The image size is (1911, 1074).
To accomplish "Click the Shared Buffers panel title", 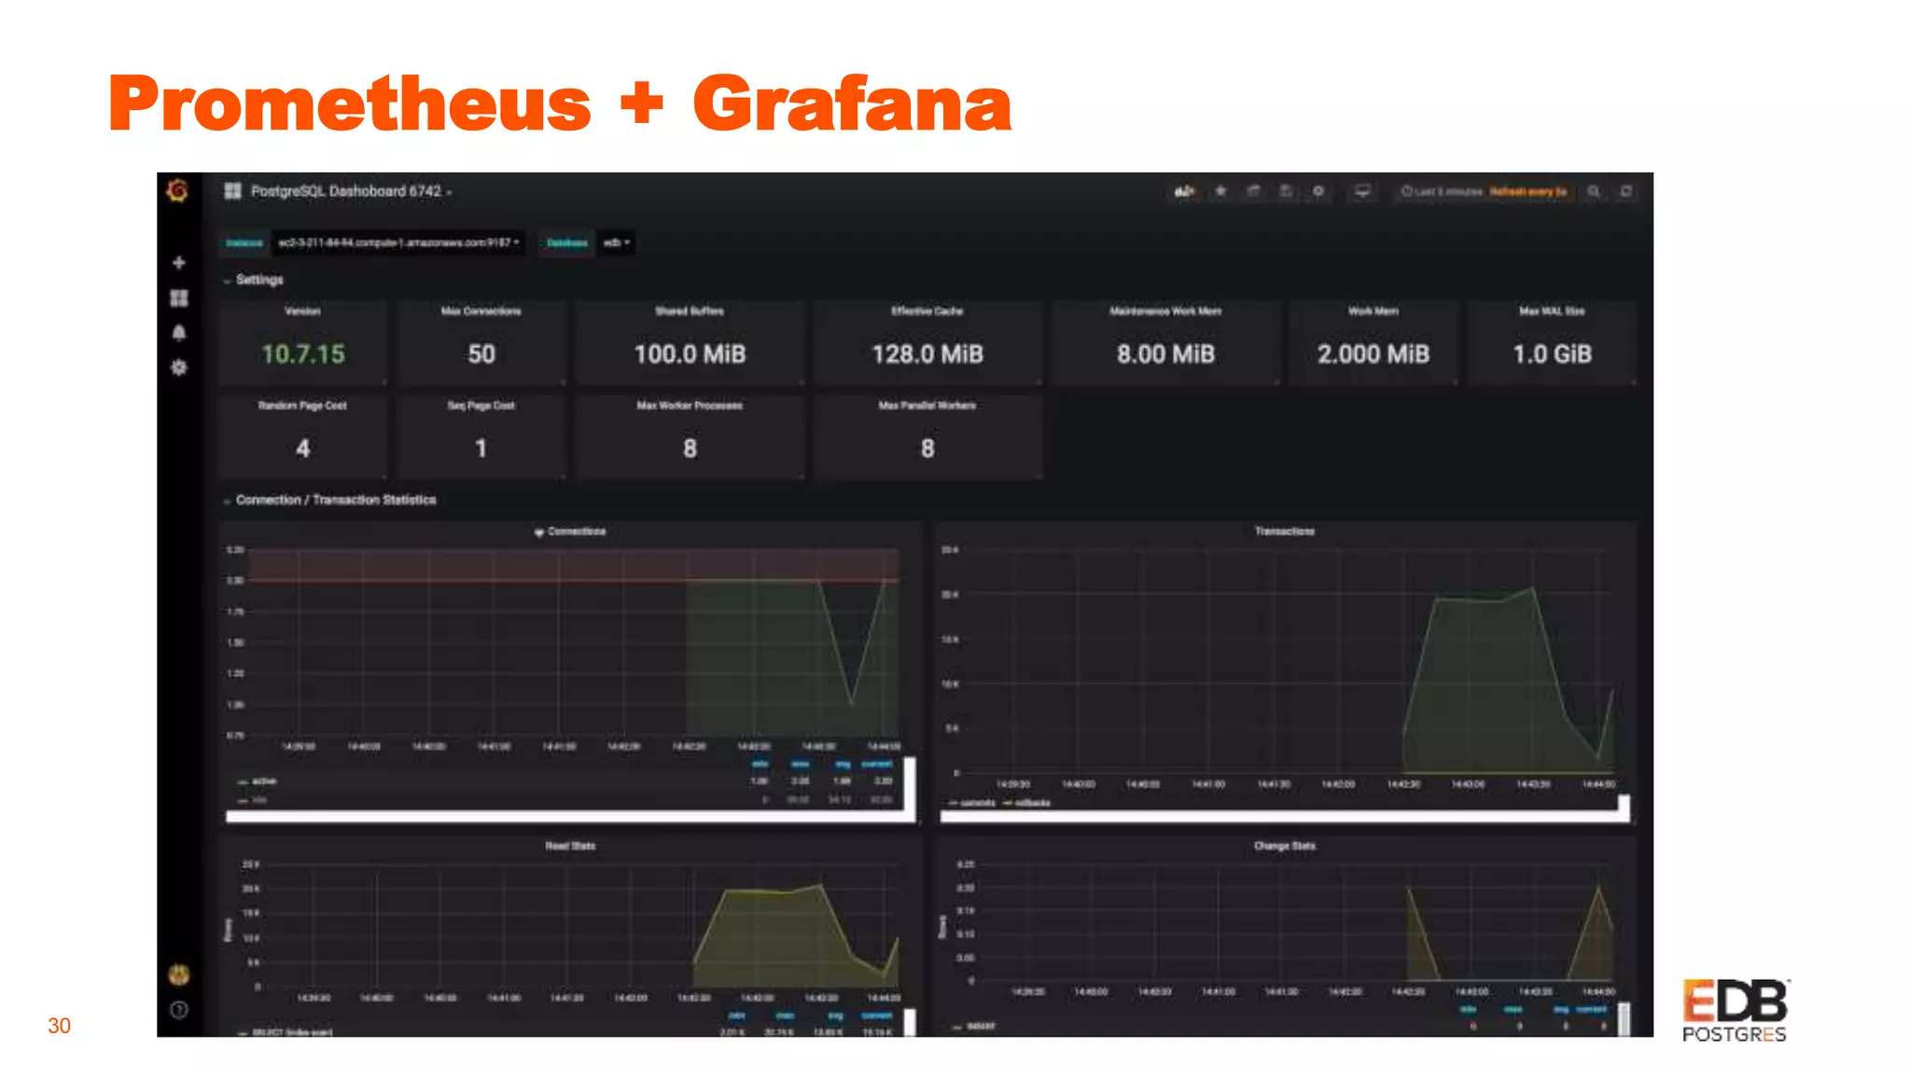I will [690, 311].
